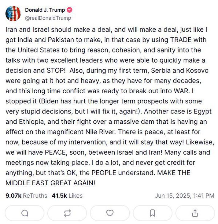218x224 pixels.
Task: Click "Ethiopia" in the post text
Action: [x=32, y=122]
